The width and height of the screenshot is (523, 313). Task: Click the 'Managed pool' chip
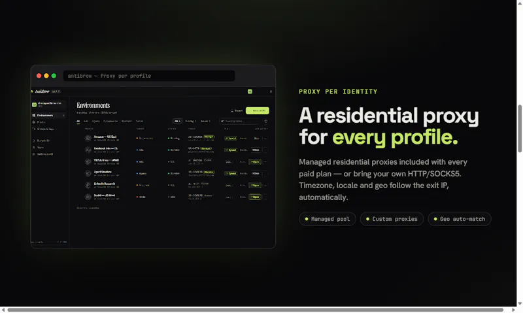pos(328,219)
